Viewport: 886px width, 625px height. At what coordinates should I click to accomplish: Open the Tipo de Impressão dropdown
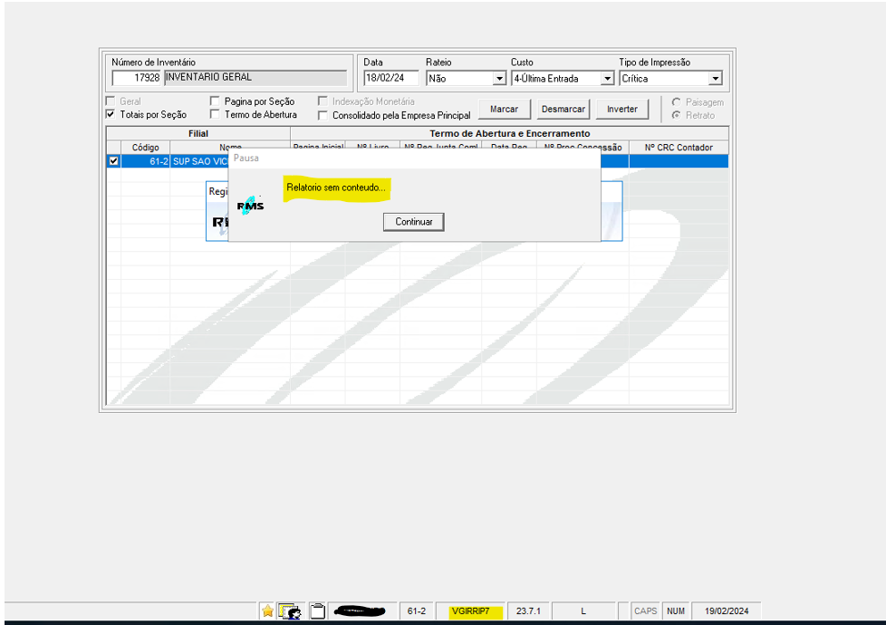point(715,79)
